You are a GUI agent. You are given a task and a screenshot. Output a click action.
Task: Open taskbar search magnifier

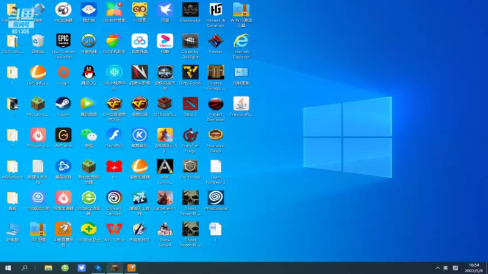(24, 268)
